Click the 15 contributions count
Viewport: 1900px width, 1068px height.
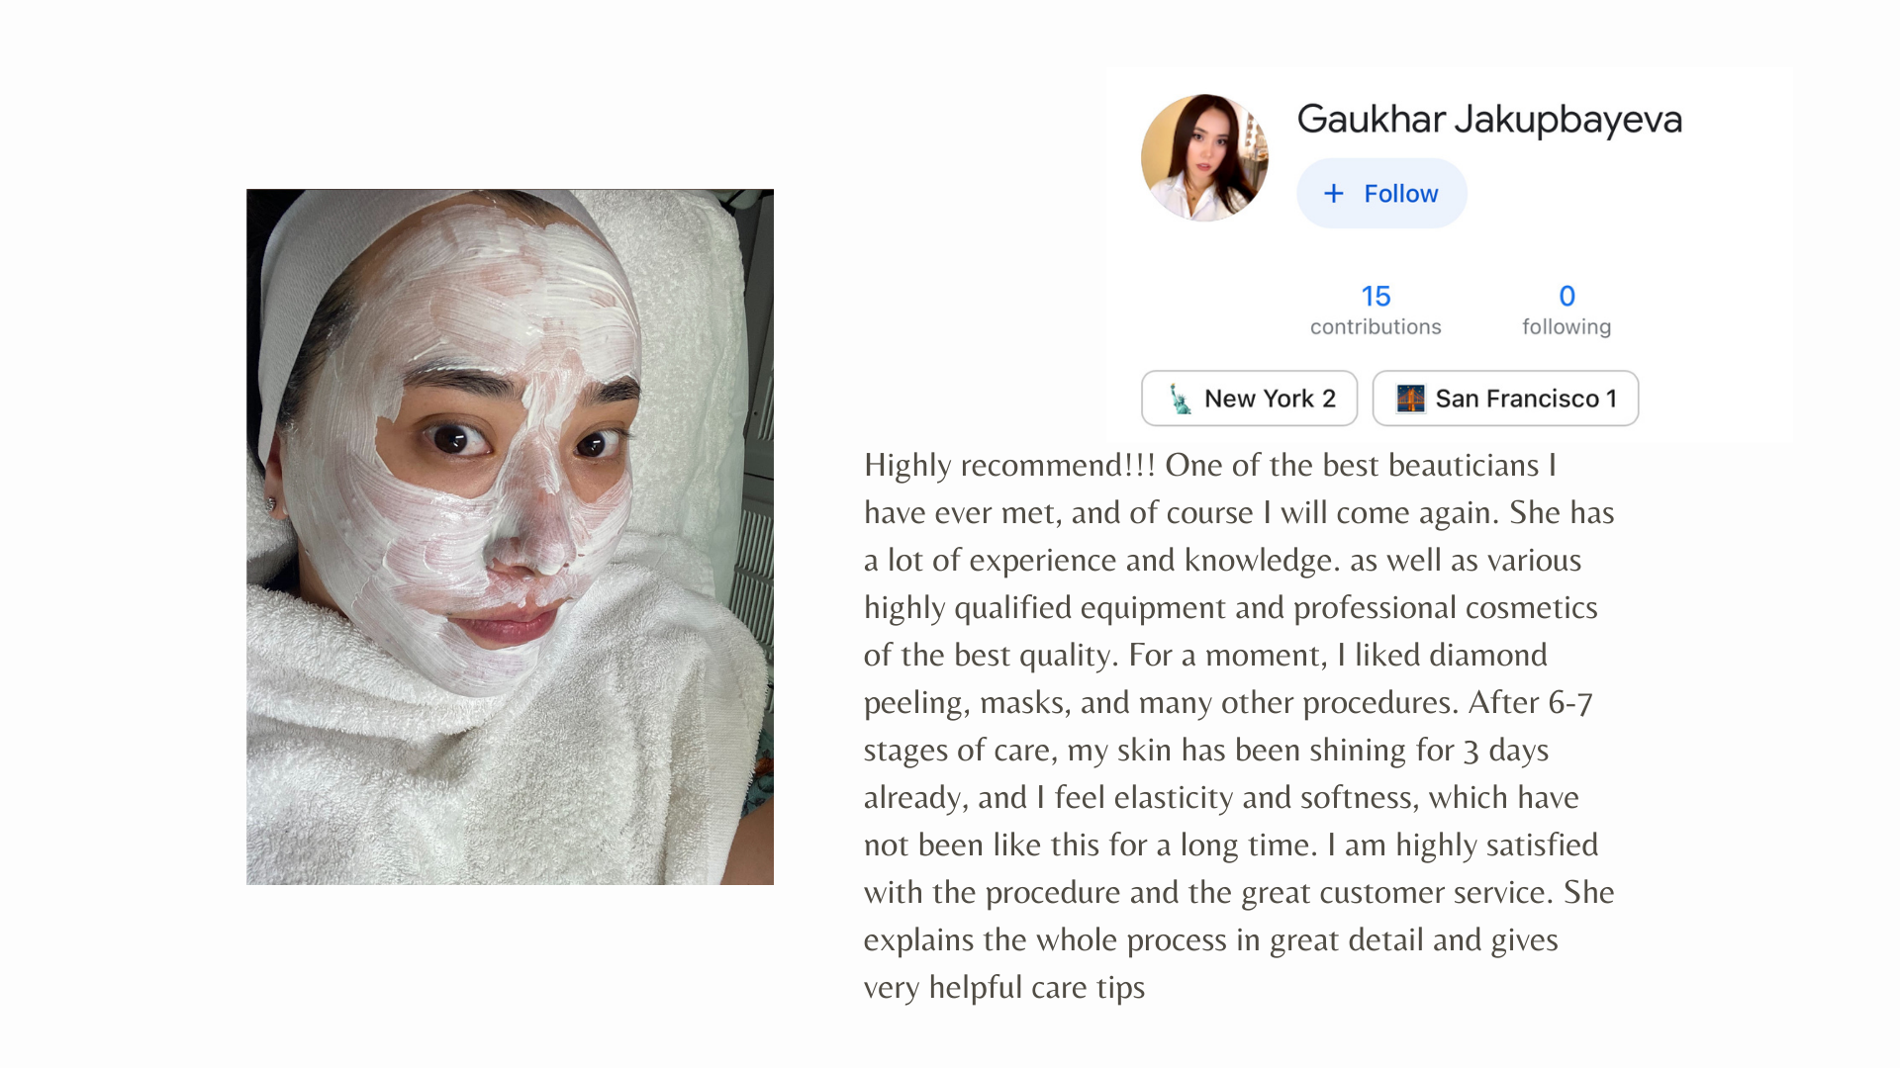(x=1376, y=296)
